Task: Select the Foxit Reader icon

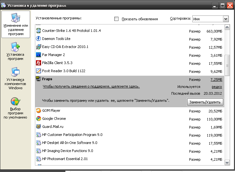Action: (x=39, y=71)
